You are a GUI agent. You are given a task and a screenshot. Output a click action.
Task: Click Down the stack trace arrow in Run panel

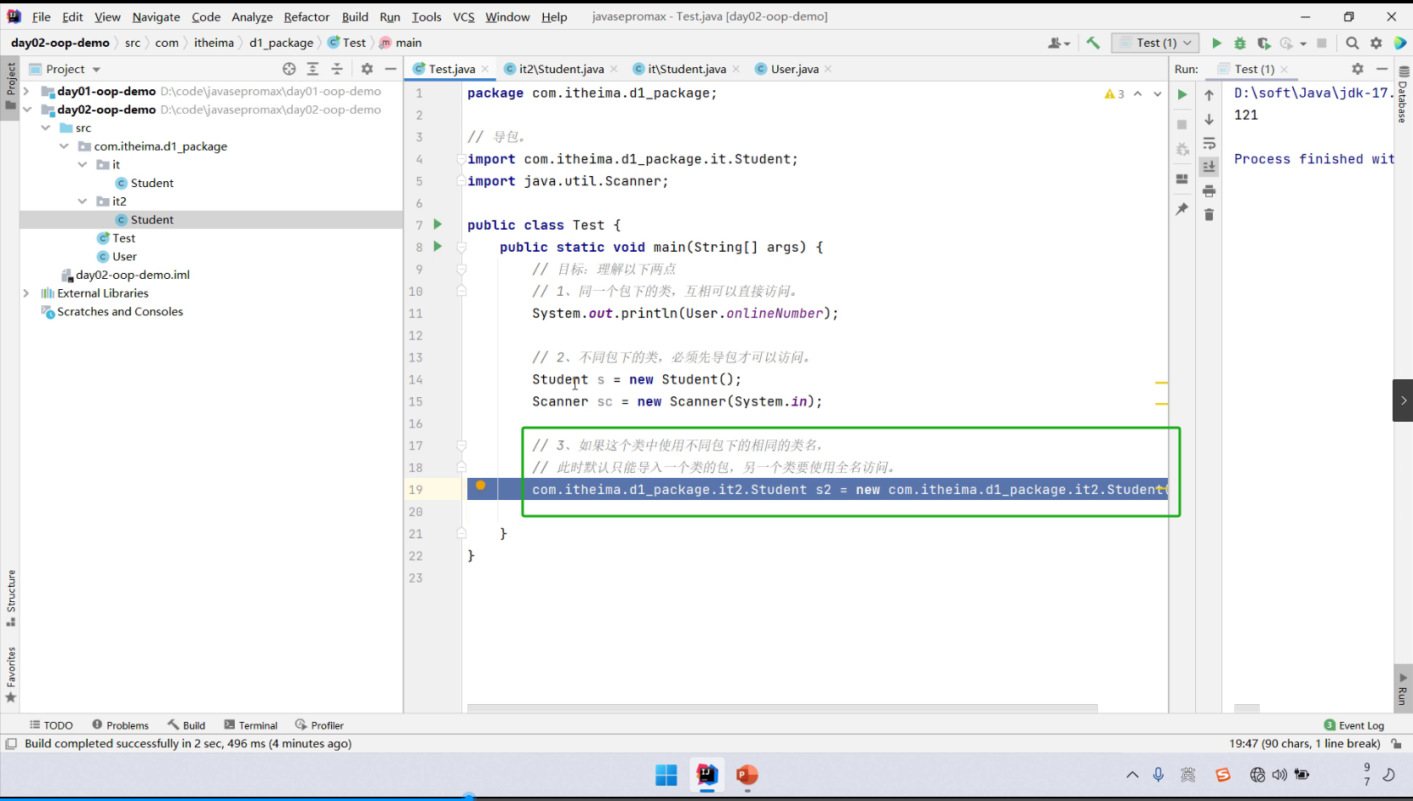coord(1209,119)
